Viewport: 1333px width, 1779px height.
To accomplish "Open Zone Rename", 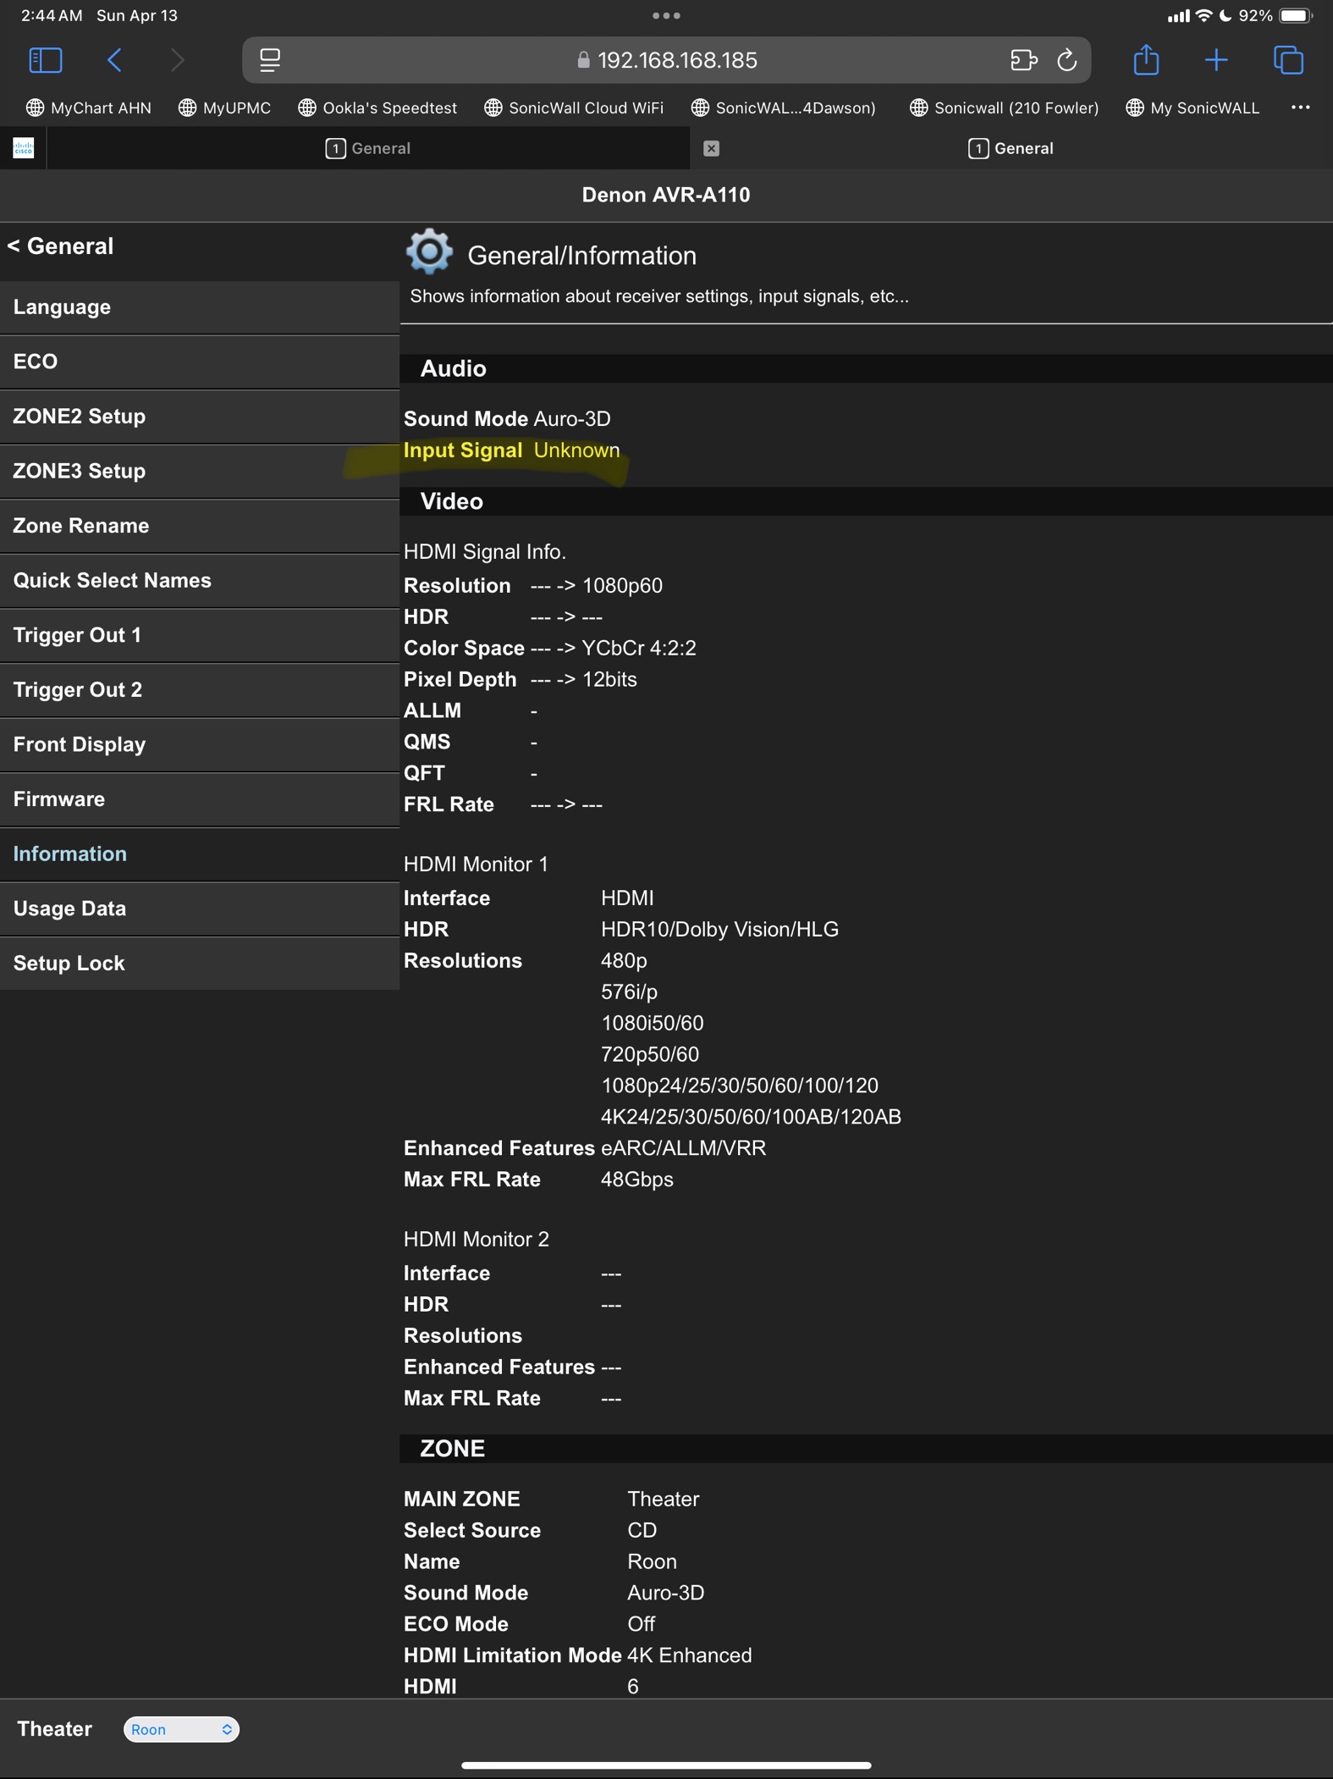I will 200,526.
